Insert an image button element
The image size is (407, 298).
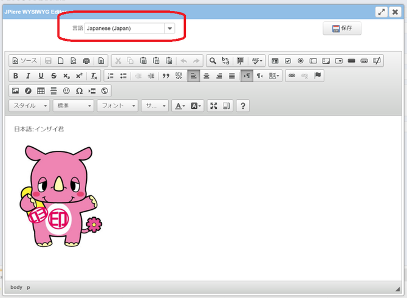[364, 61]
